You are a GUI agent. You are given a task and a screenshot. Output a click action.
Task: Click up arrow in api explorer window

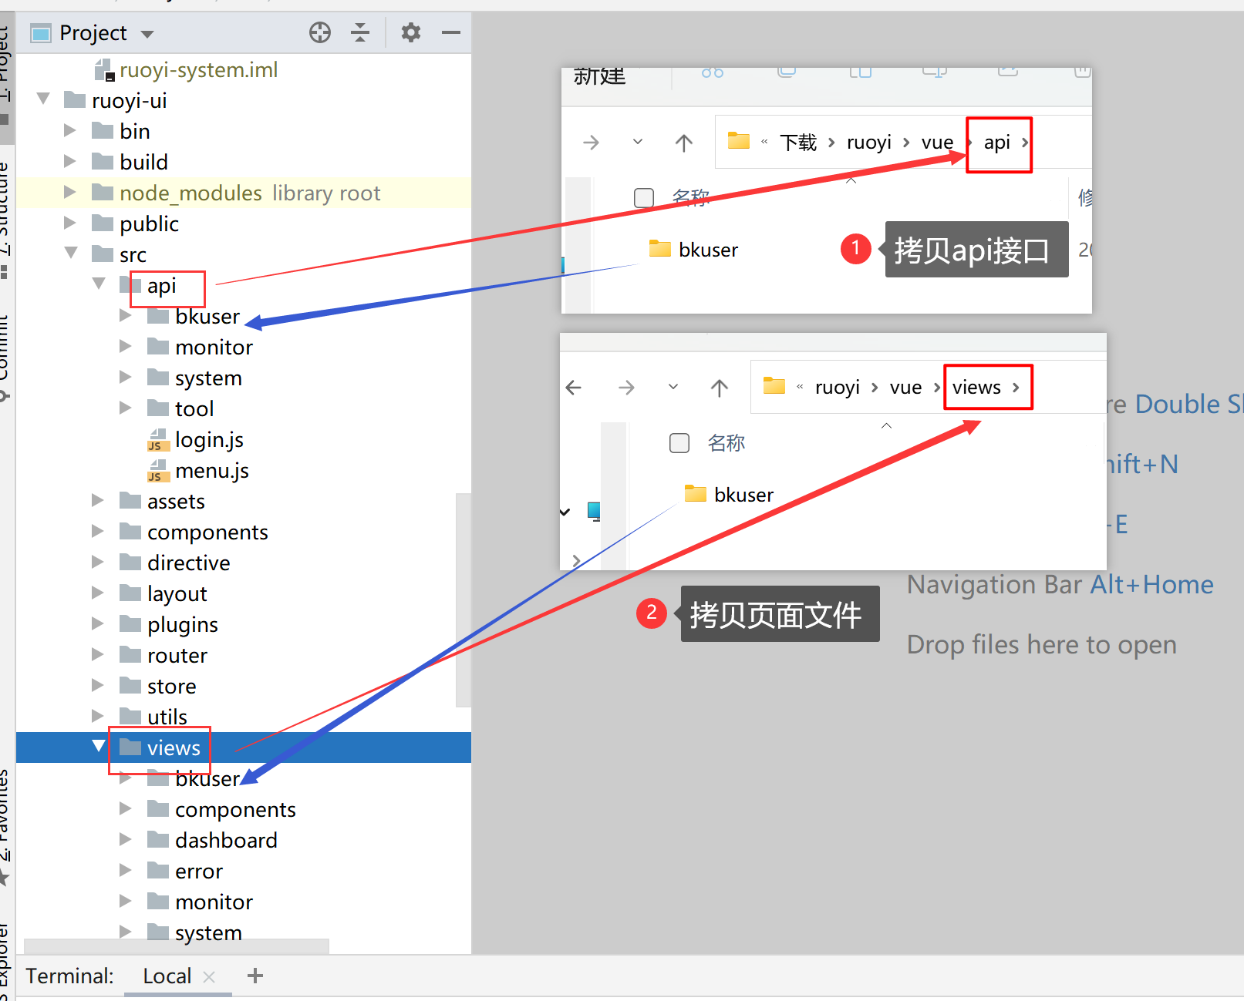point(684,143)
